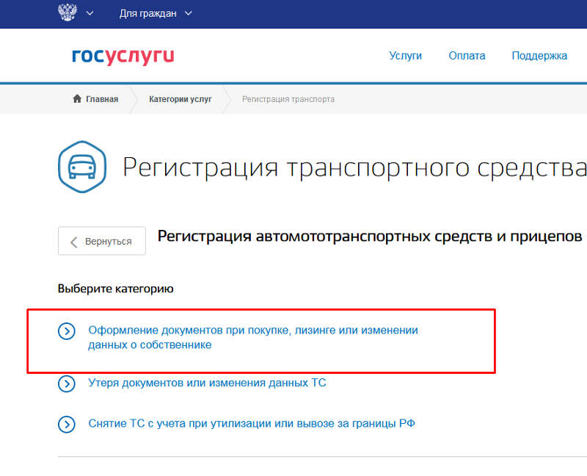The width and height of the screenshot is (587, 476).
Task: Open 'Оформление документов при покупке' link
Action: [x=253, y=337]
